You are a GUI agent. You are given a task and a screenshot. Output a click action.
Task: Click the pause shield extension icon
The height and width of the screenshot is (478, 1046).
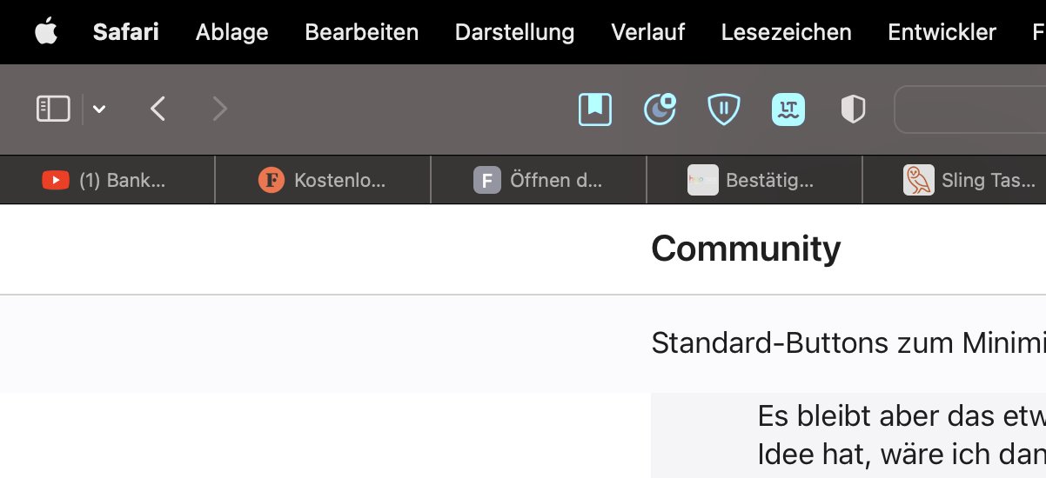point(724,109)
